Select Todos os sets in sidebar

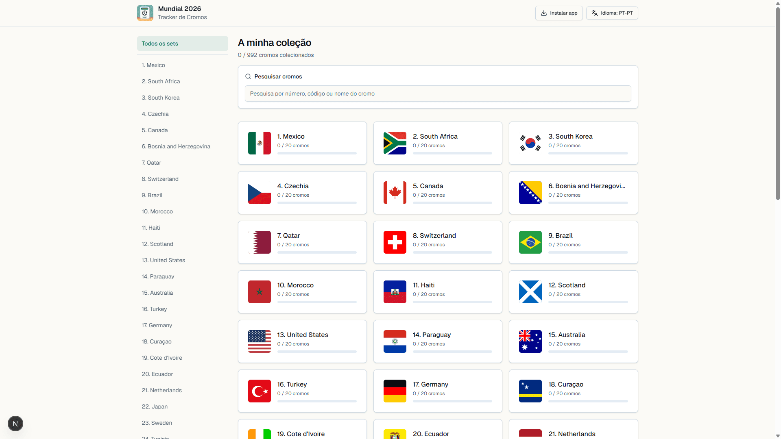[183, 43]
